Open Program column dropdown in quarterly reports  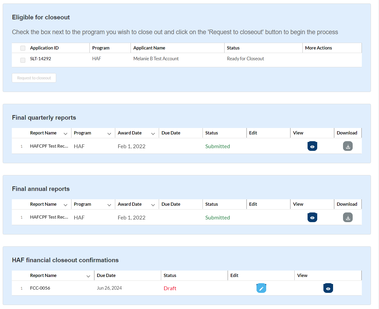click(x=109, y=134)
